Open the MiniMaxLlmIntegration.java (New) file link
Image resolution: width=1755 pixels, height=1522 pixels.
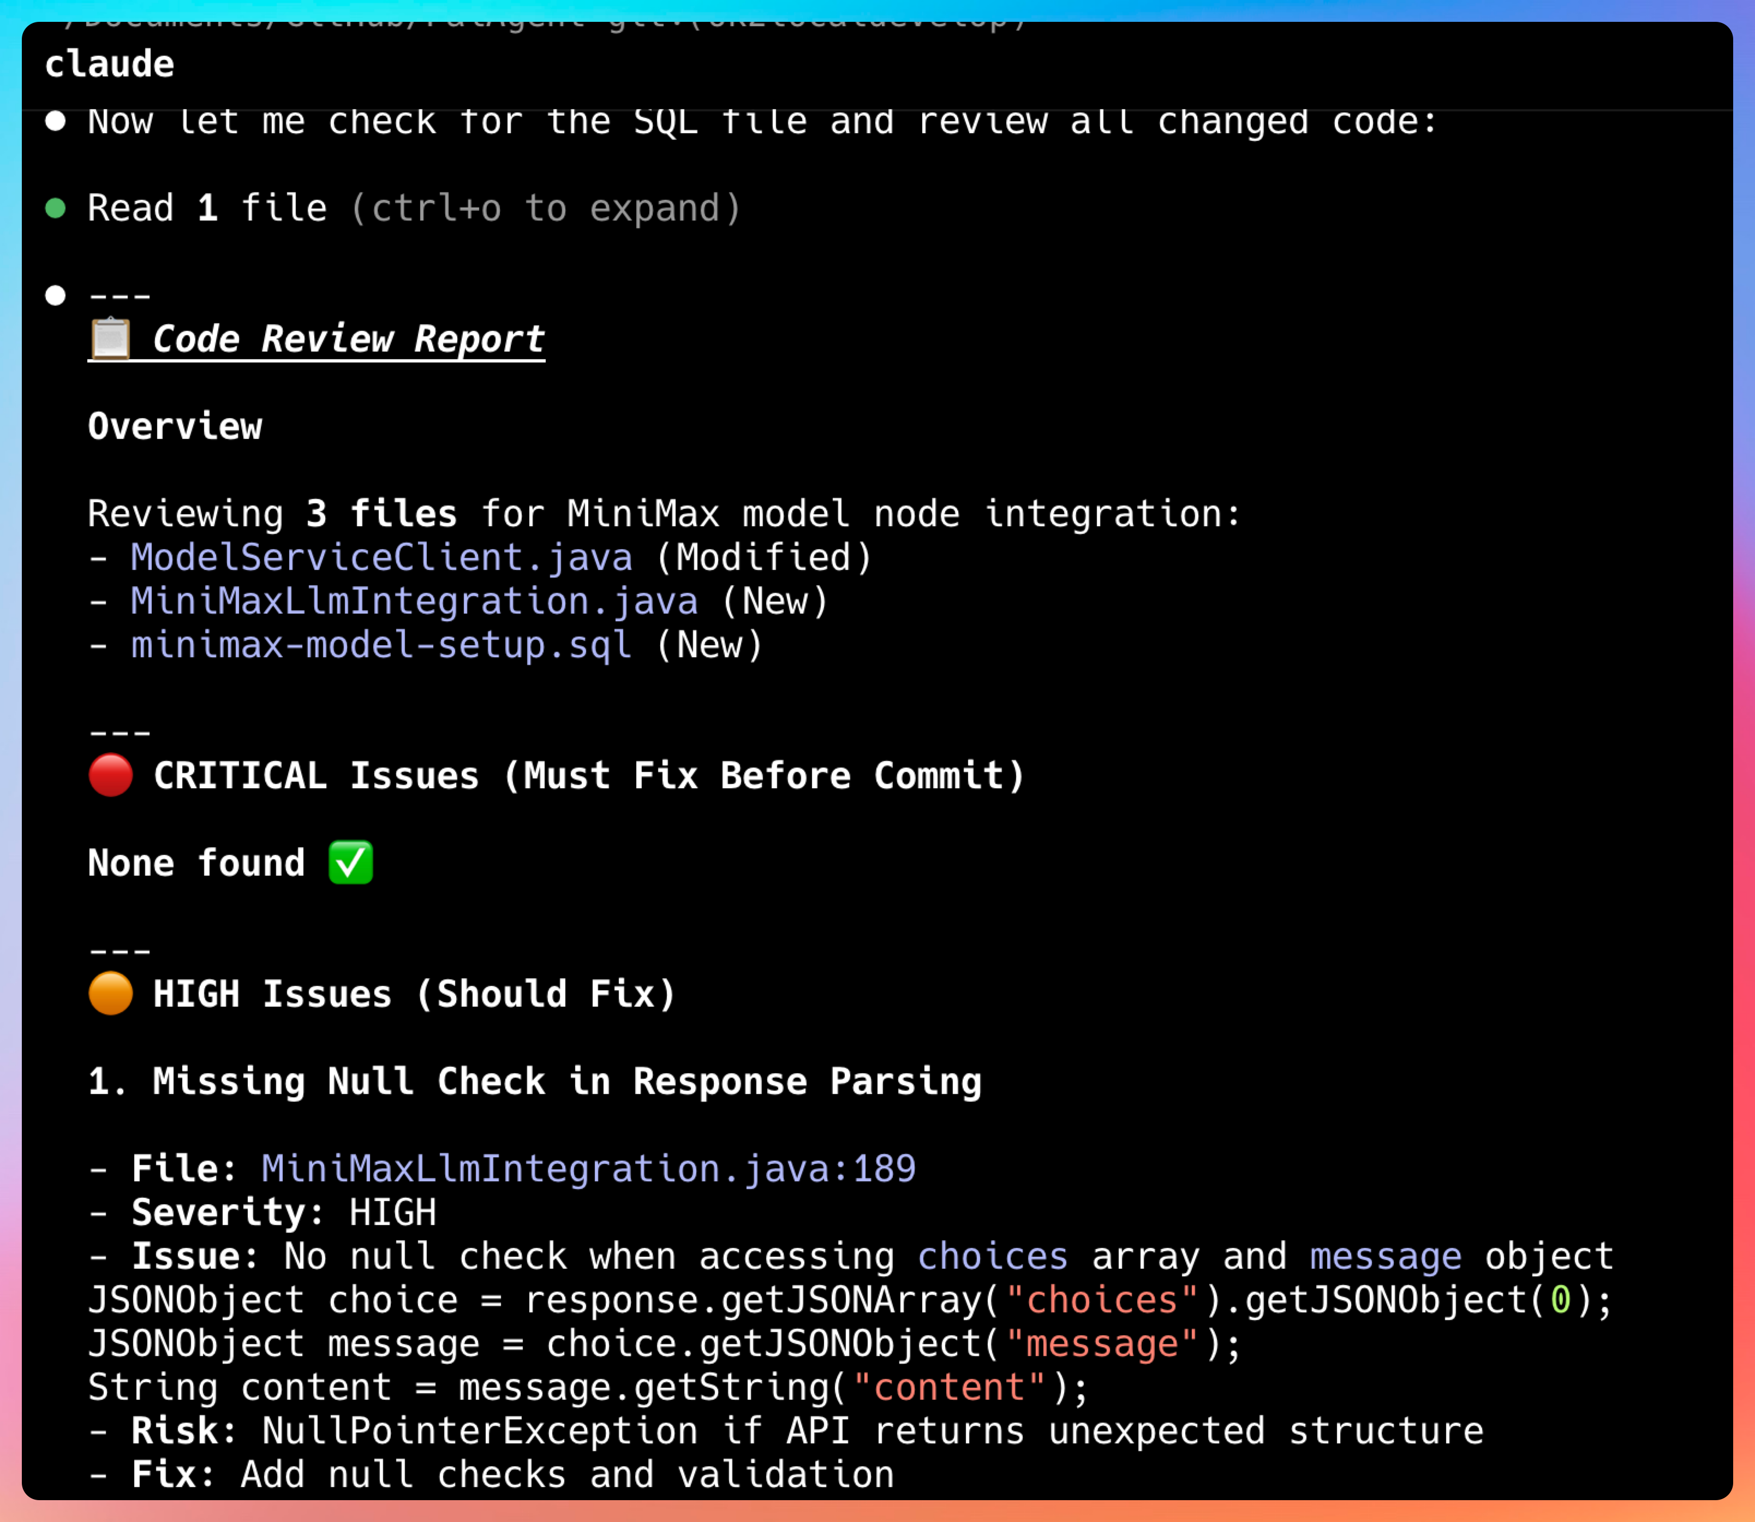point(414,602)
